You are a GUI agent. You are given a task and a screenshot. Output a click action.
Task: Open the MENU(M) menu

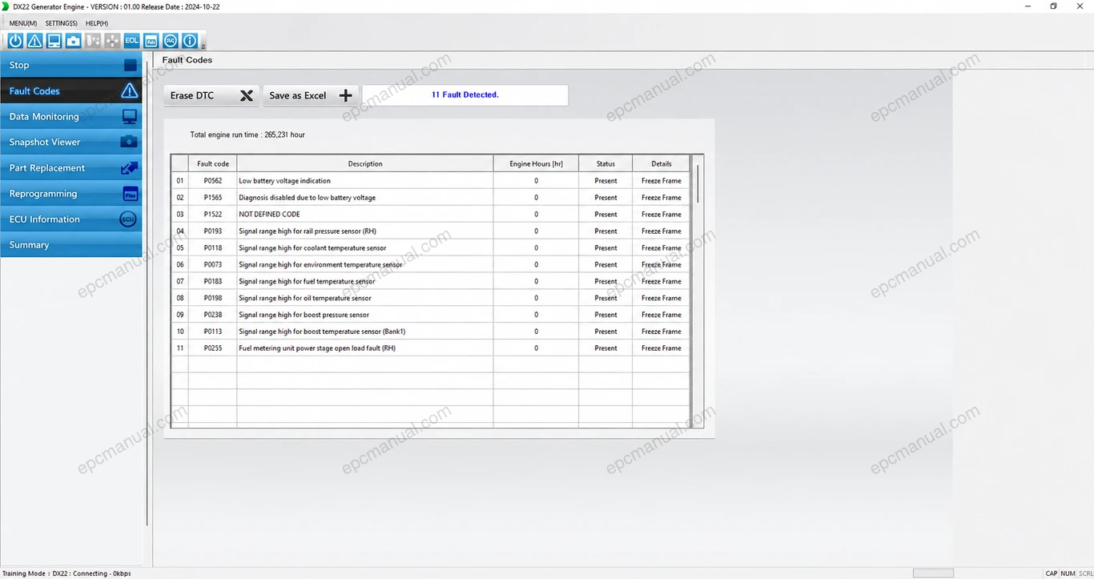click(23, 23)
